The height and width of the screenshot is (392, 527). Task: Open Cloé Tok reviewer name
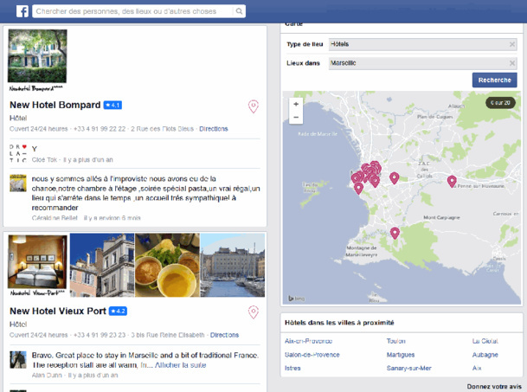pos(44,160)
